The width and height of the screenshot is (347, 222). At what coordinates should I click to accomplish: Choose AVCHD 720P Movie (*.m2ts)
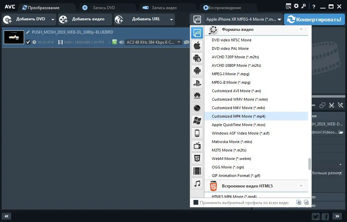point(256,57)
